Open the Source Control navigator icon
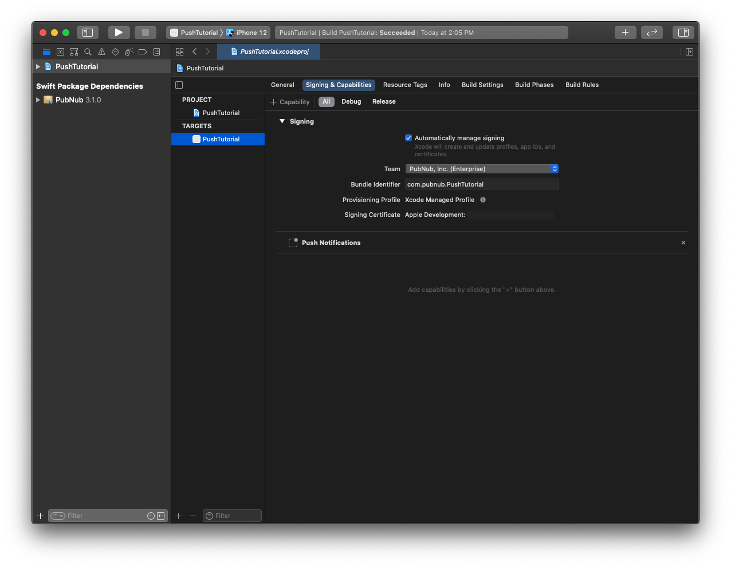 coord(60,52)
